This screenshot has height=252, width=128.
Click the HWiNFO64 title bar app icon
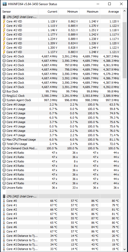[x=5, y=4]
